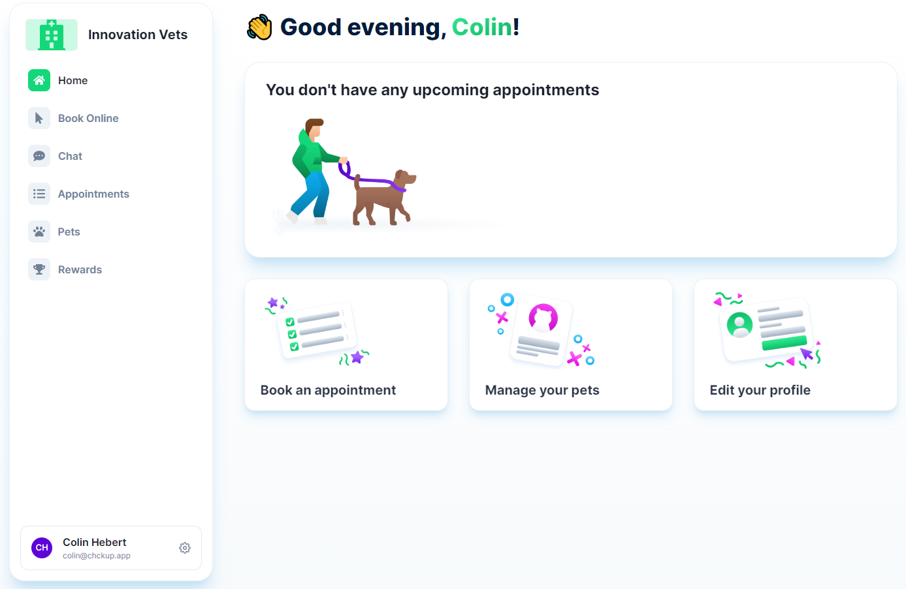The image size is (906, 589).
Task: Click the Innovation Vets hospital logo
Action: (x=52, y=35)
